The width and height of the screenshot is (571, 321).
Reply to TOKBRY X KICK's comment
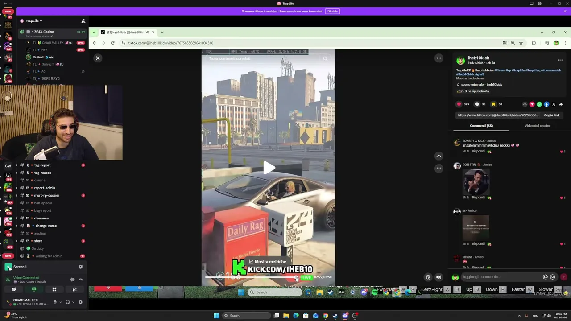478,151
